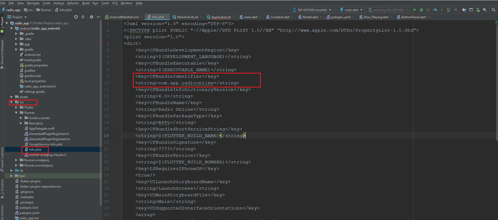This screenshot has width=498, height=220.
Task: Open the main.dart run configuration dropdown
Action: [351, 10]
